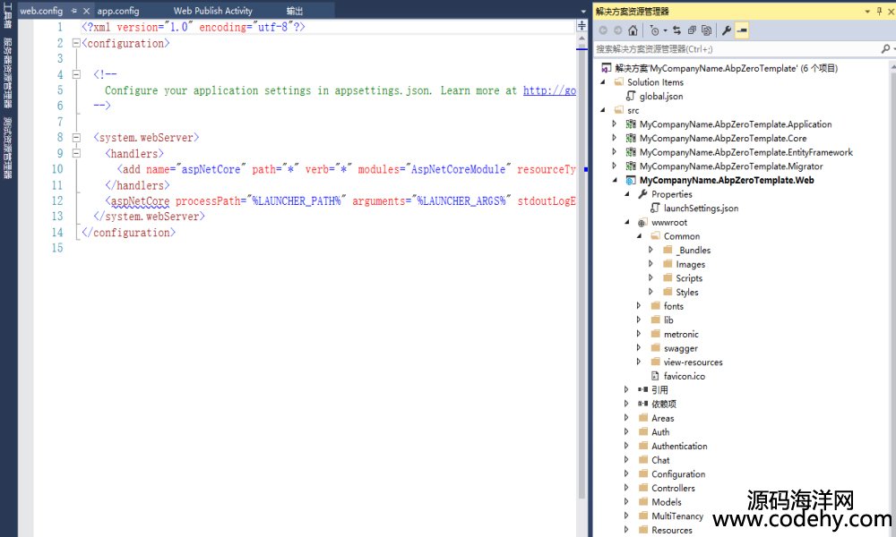Toggle the Preview Selected Items button

(x=743, y=30)
